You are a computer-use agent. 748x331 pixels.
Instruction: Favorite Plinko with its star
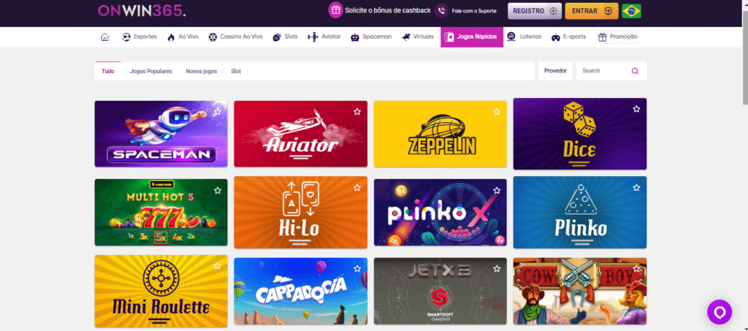(636, 188)
